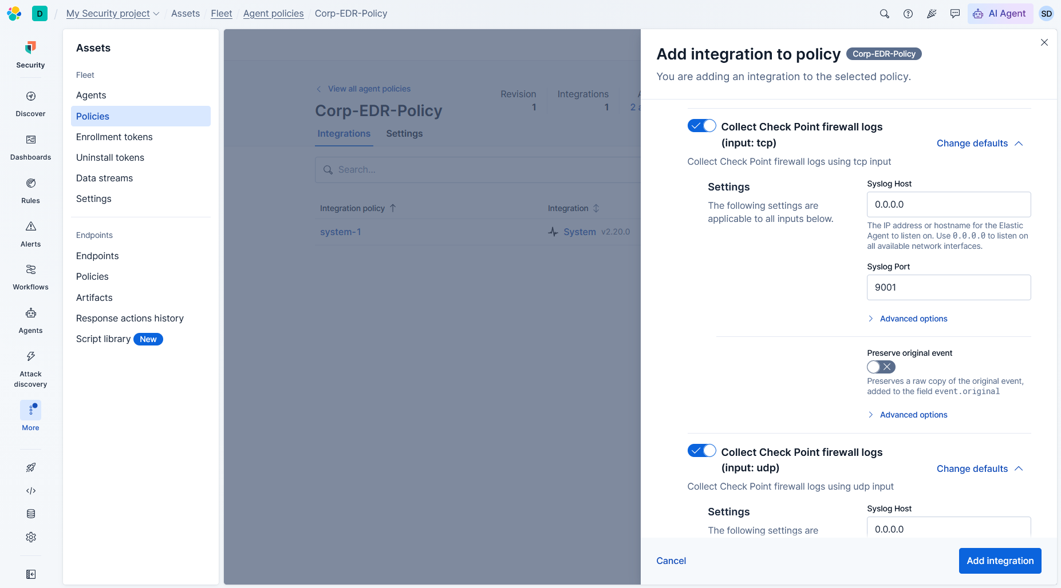Open the search magnifier in header
The height and width of the screenshot is (588, 1061).
click(x=885, y=14)
